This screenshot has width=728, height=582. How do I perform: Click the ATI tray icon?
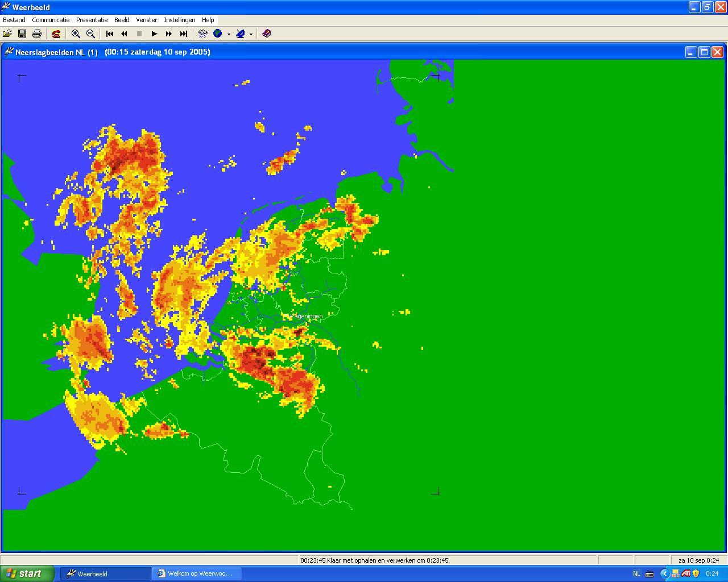pyautogui.click(x=686, y=574)
